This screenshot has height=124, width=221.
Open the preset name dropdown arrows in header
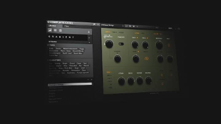123,26
